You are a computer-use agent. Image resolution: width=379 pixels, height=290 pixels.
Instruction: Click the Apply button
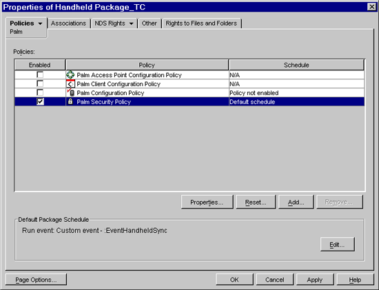pyautogui.click(x=315, y=280)
